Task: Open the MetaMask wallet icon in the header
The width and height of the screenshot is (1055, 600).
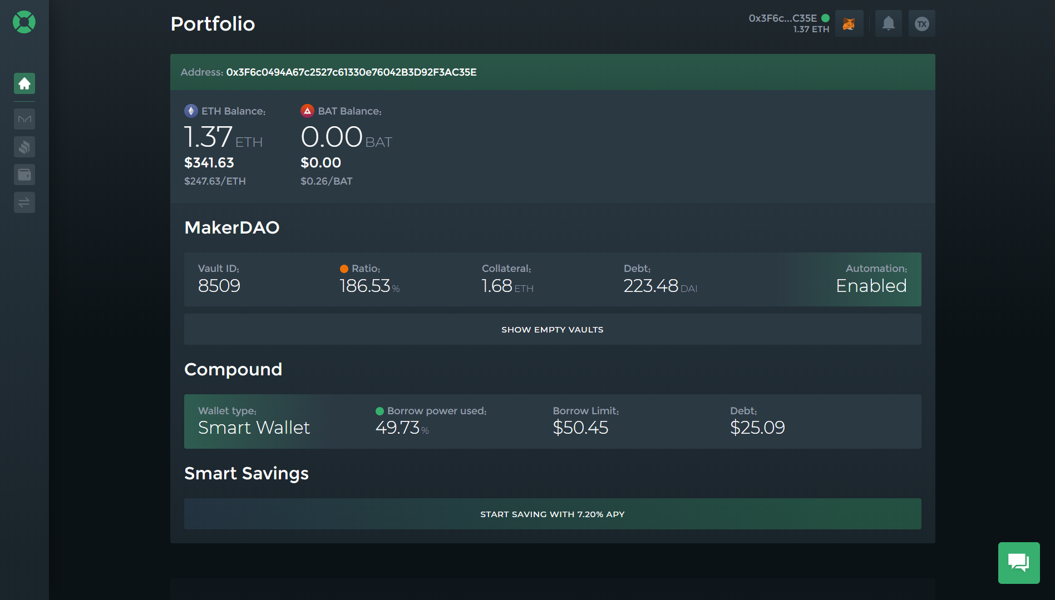Action: pos(849,23)
